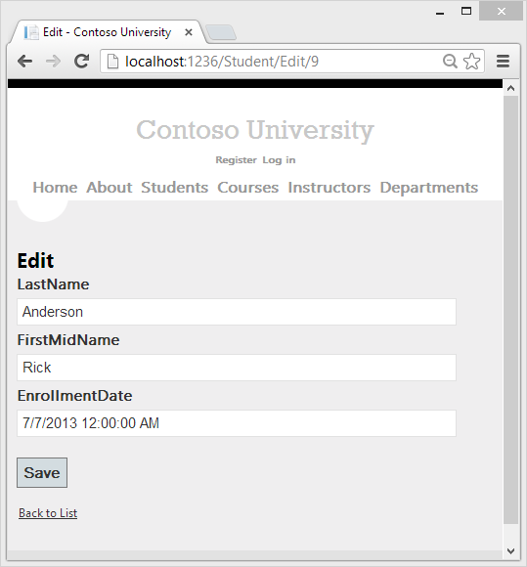Viewport: 527px width, 567px height.
Task: Reload the page with the refresh icon
Action: (x=82, y=62)
